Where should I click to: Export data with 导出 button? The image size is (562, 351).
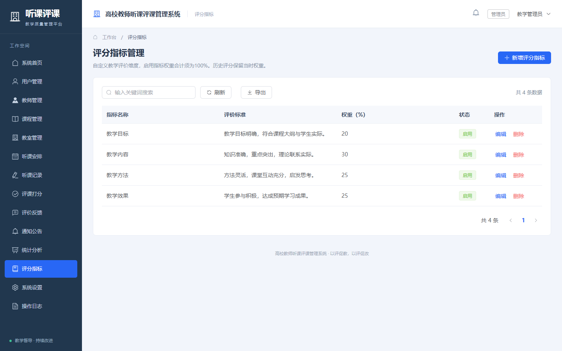256,92
